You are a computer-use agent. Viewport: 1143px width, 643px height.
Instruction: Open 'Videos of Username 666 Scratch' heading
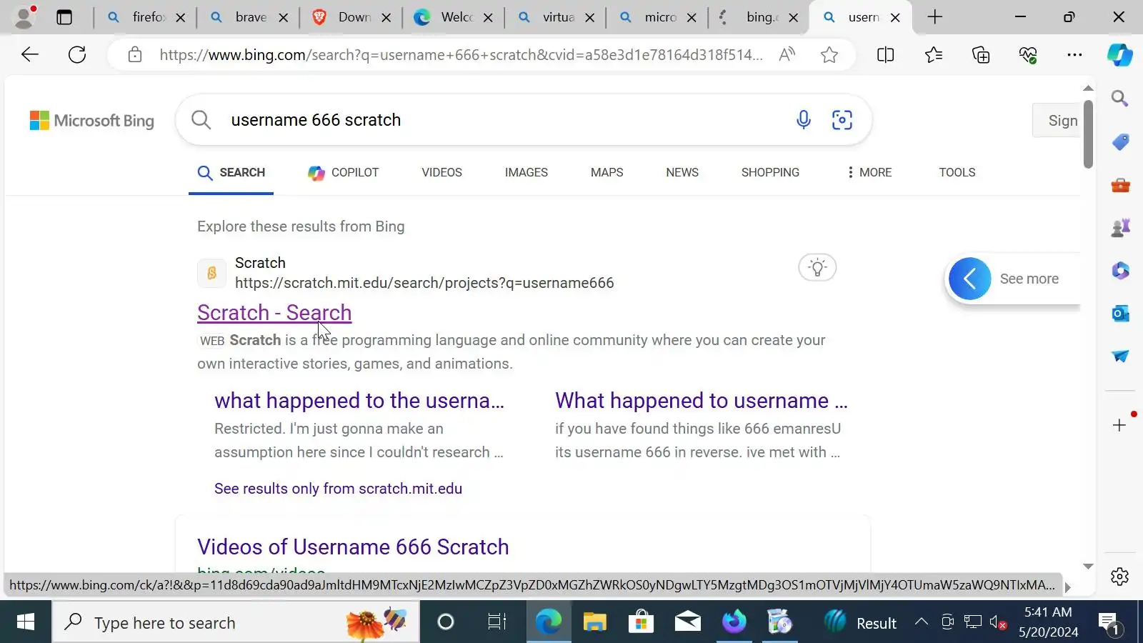[353, 547]
